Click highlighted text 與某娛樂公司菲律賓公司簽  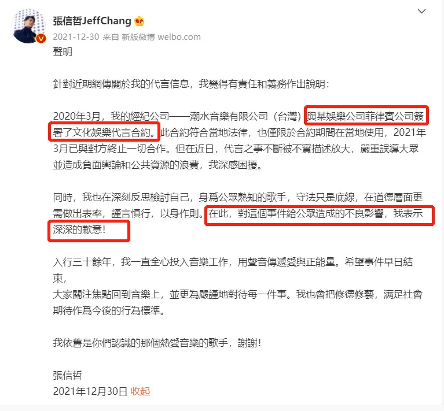(x=366, y=116)
